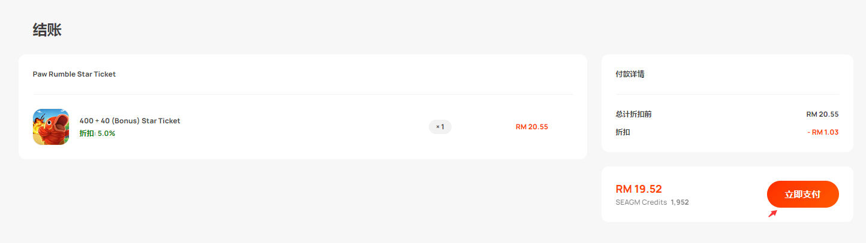Click the red arrow pointing at pay button
Screen dimensions: 866x243
pyautogui.click(x=773, y=213)
